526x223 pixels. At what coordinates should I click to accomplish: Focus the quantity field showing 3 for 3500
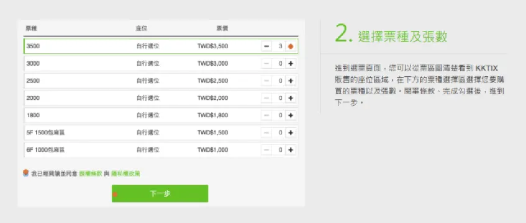pos(278,46)
